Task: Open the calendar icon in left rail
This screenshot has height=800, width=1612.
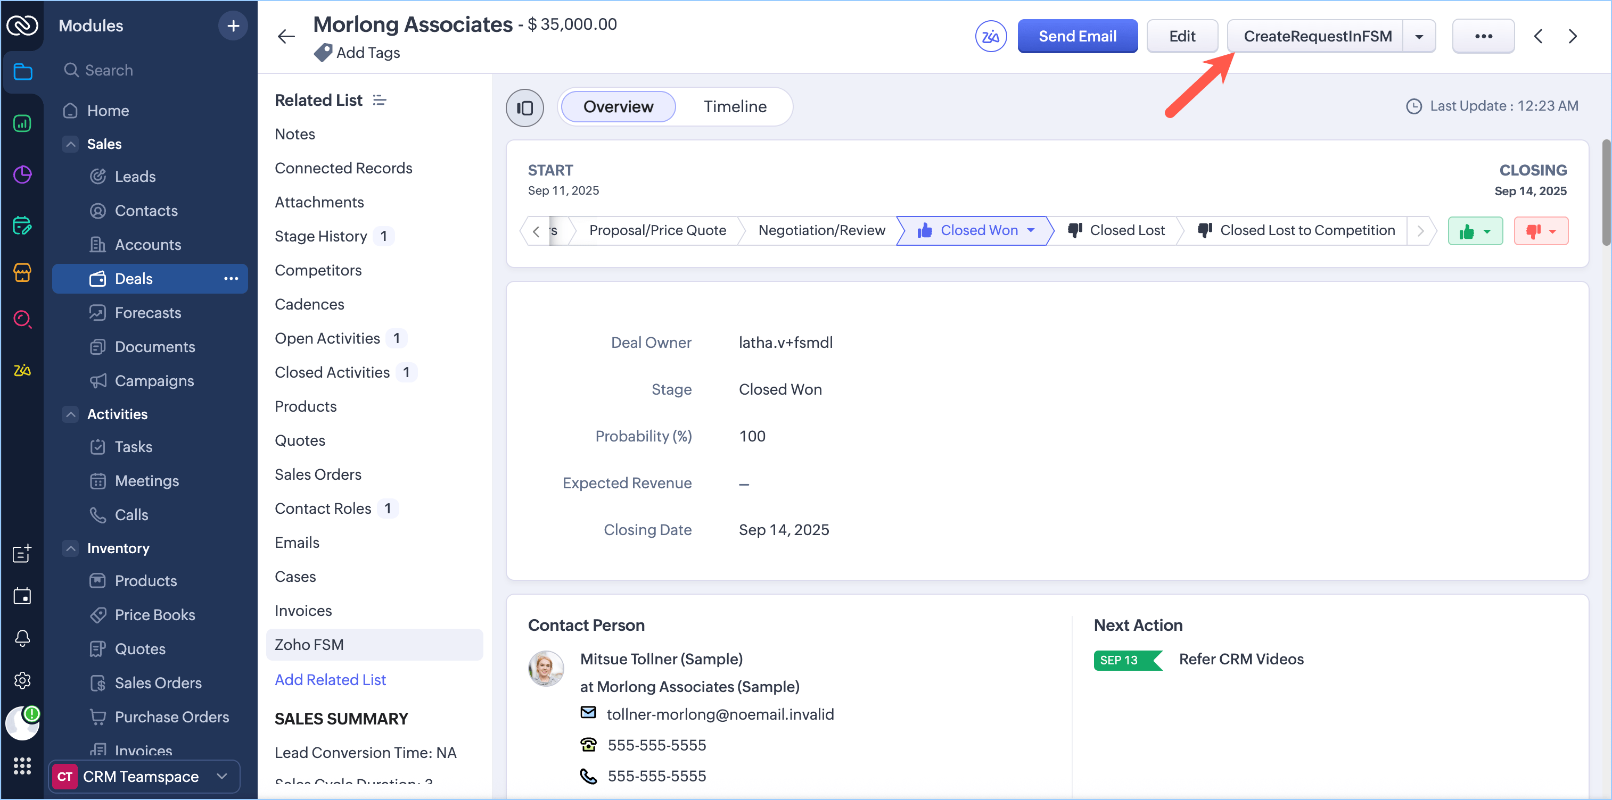Action: tap(22, 596)
